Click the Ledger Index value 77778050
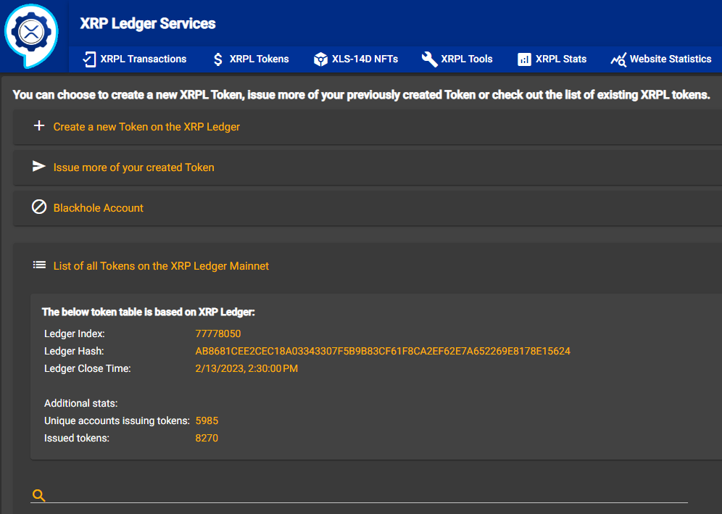The width and height of the screenshot is (722, 514). (218, 334)
